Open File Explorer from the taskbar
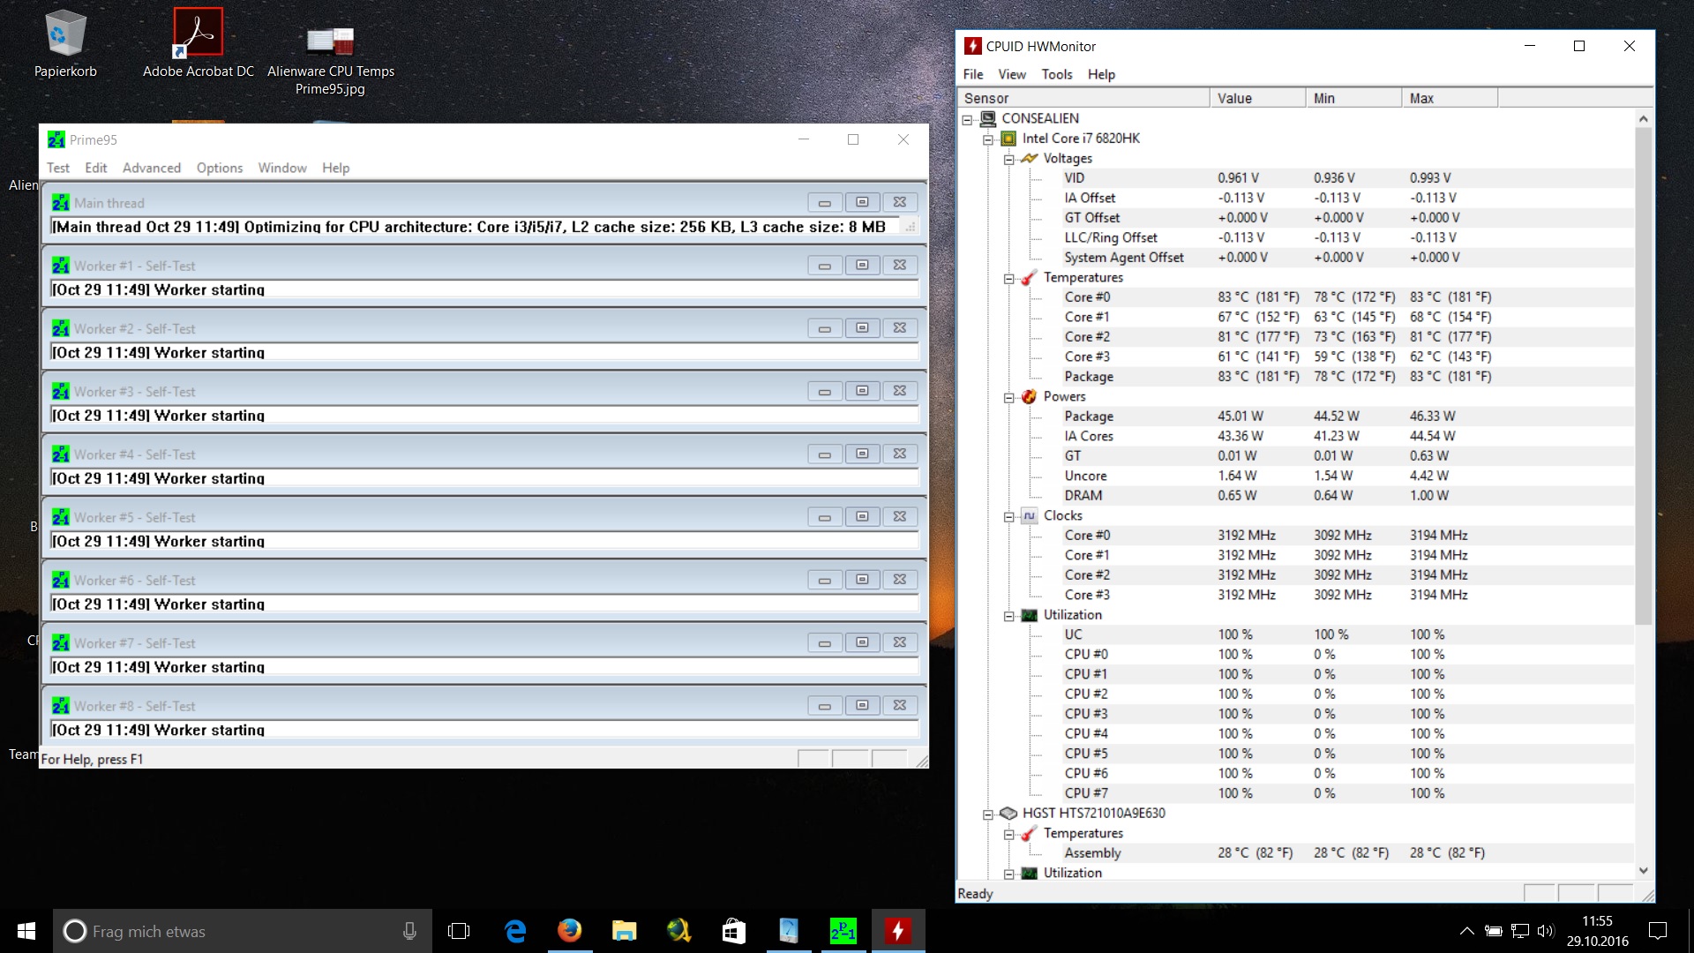The height and width of the screenshot is (953, 1694). tap(624, 931)
